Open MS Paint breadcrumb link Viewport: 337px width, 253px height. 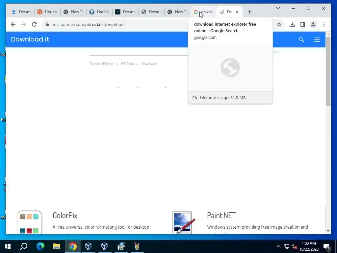(127, 64)
